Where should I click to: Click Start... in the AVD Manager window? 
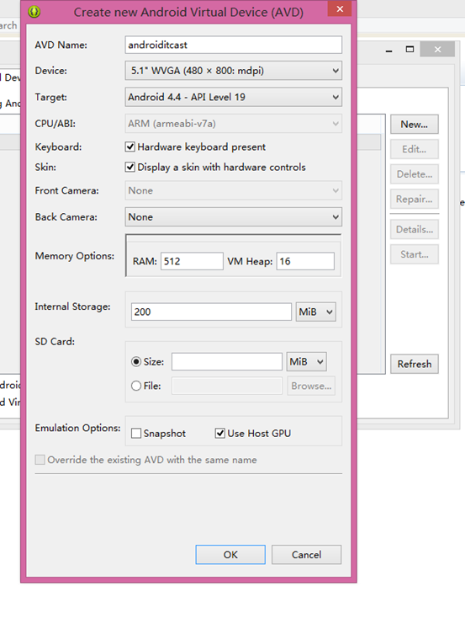point(415,254)
